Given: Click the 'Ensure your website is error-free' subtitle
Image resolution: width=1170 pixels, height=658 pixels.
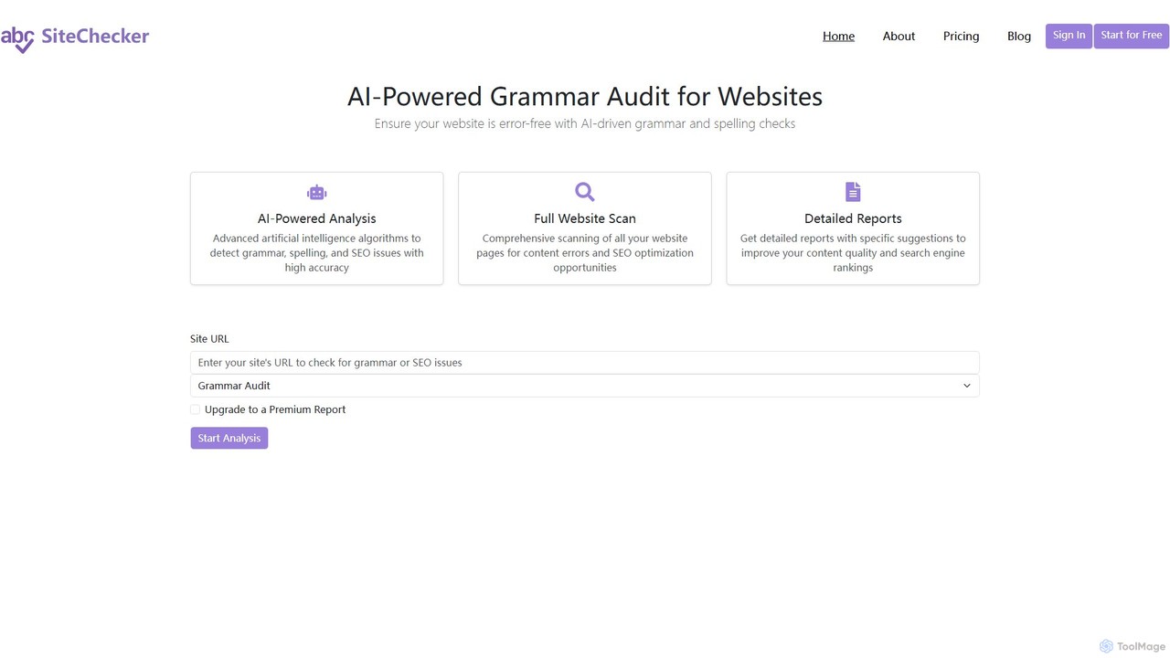Looking at the screenshot, I should [585, 123].
